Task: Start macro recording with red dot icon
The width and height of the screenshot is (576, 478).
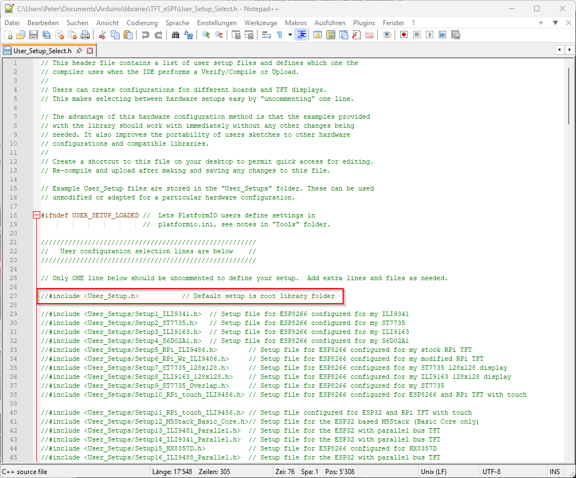Action: coord(404,35)
